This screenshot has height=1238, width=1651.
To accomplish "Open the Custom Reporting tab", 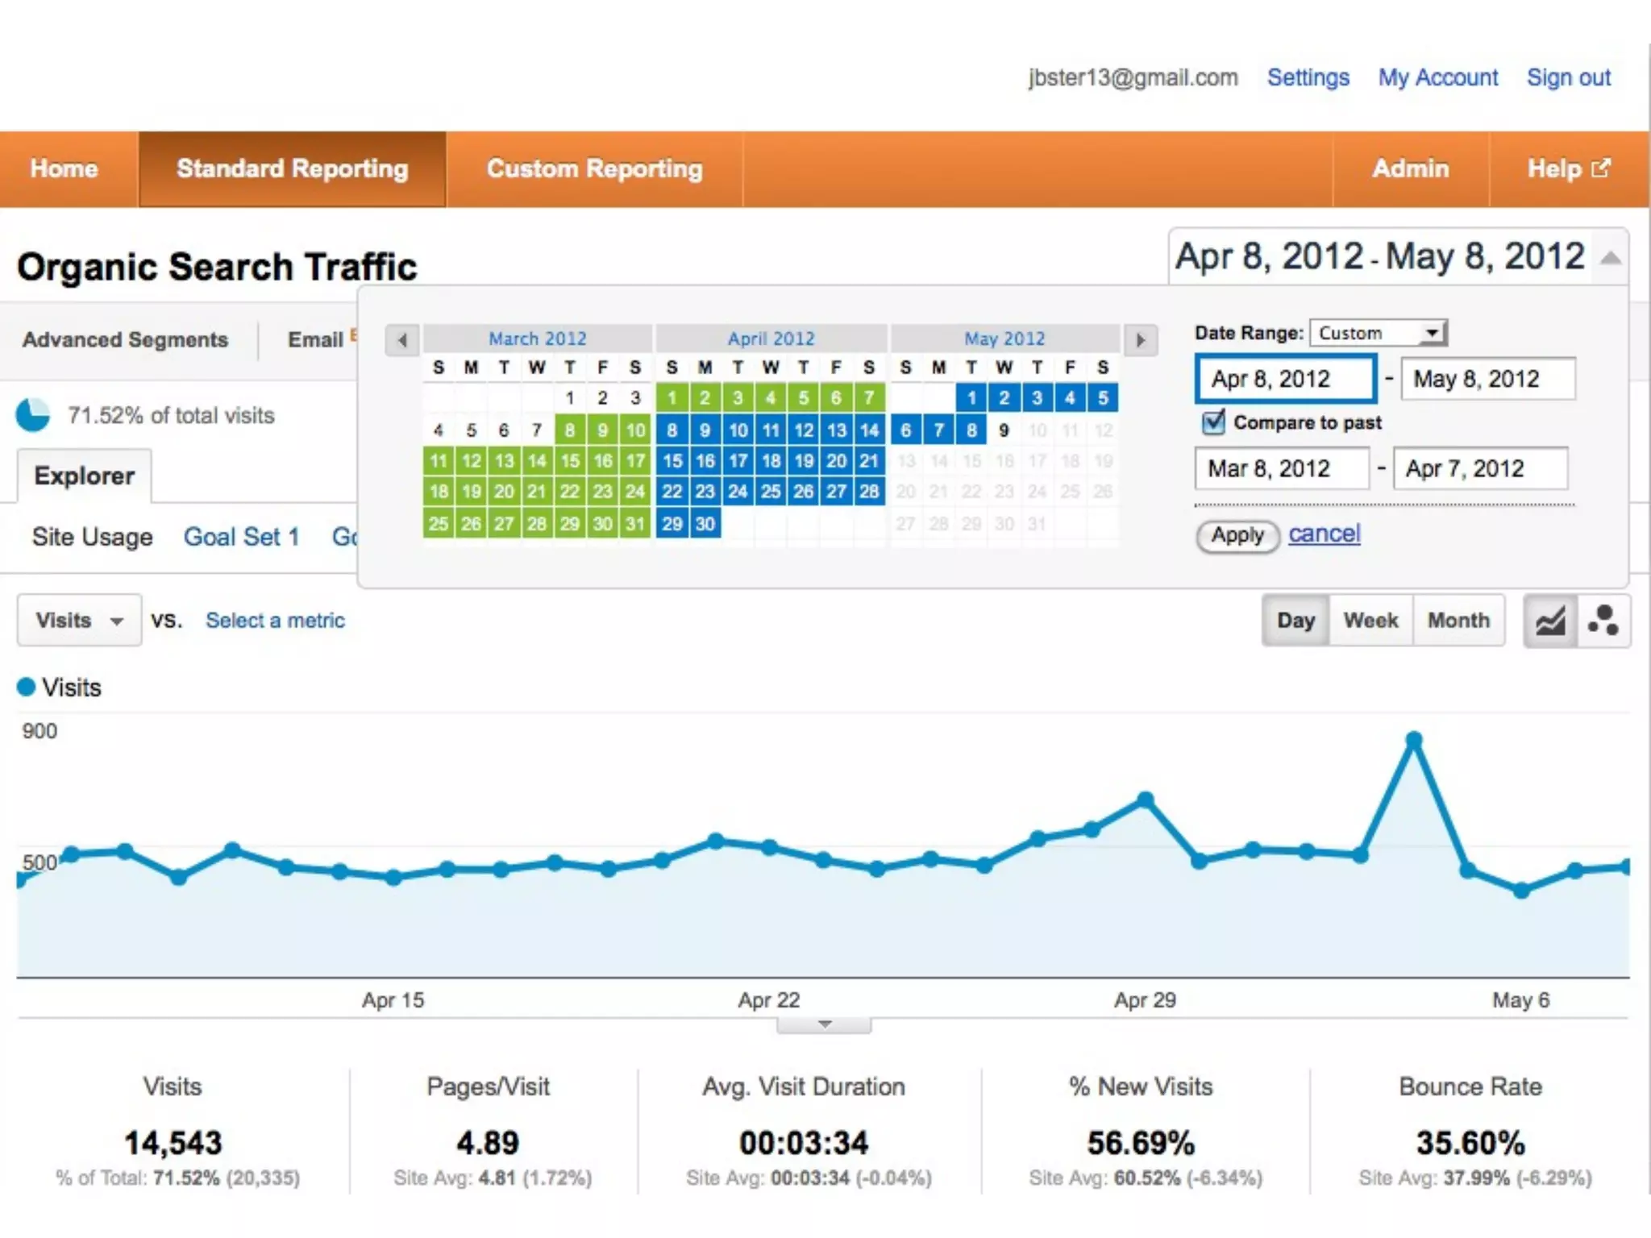I will point(594,169).
